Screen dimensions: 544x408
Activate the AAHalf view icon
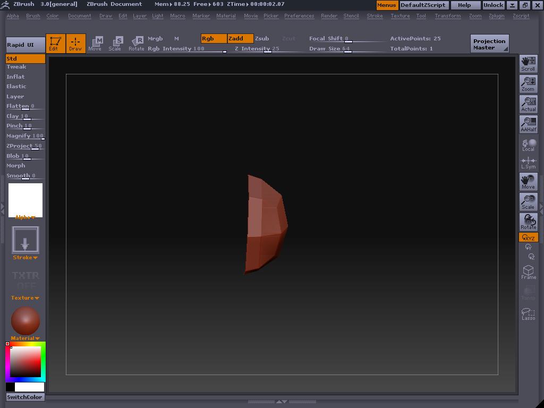(x=528, y=123)
